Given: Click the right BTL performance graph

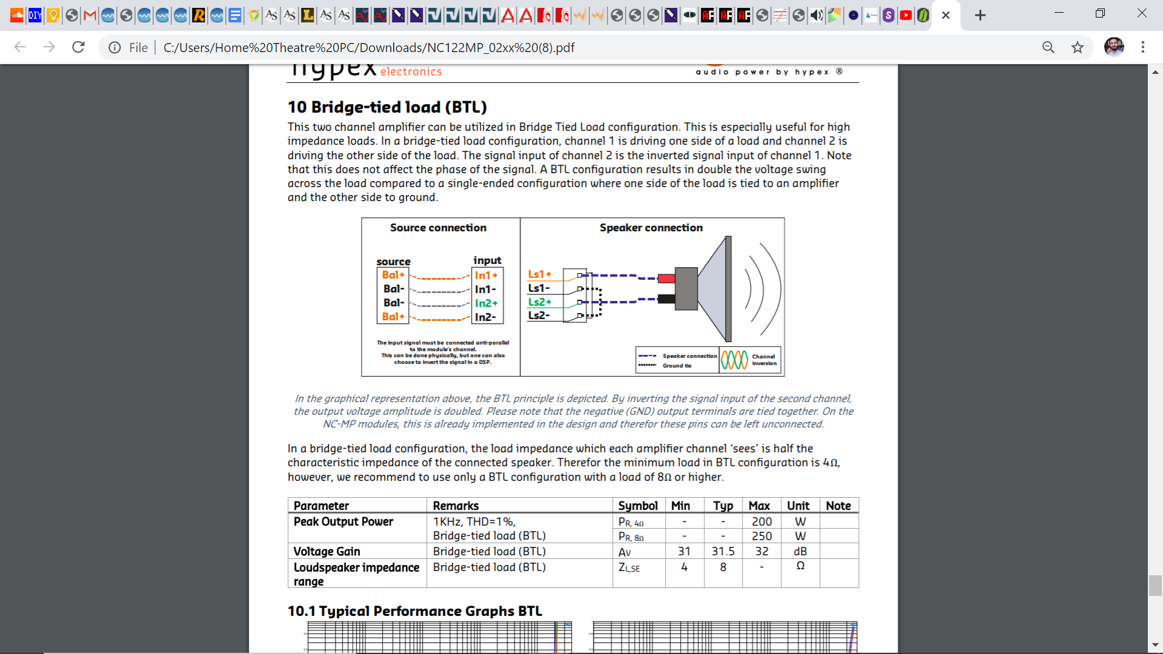Looking at the screenshot, I should click(723, 637).
